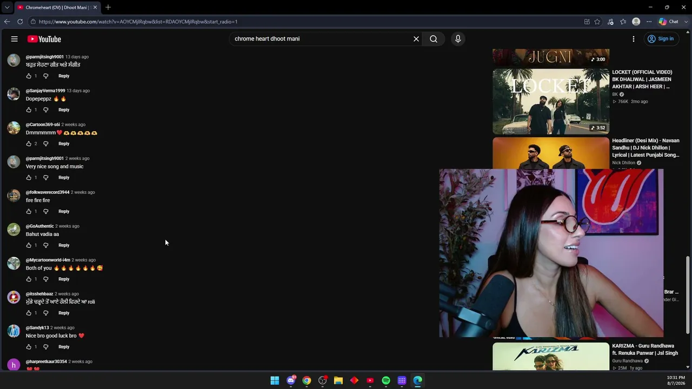692x389 pixels.
Task: Open OBS Studio from the taskbar
Action: (x=323, y=380)
